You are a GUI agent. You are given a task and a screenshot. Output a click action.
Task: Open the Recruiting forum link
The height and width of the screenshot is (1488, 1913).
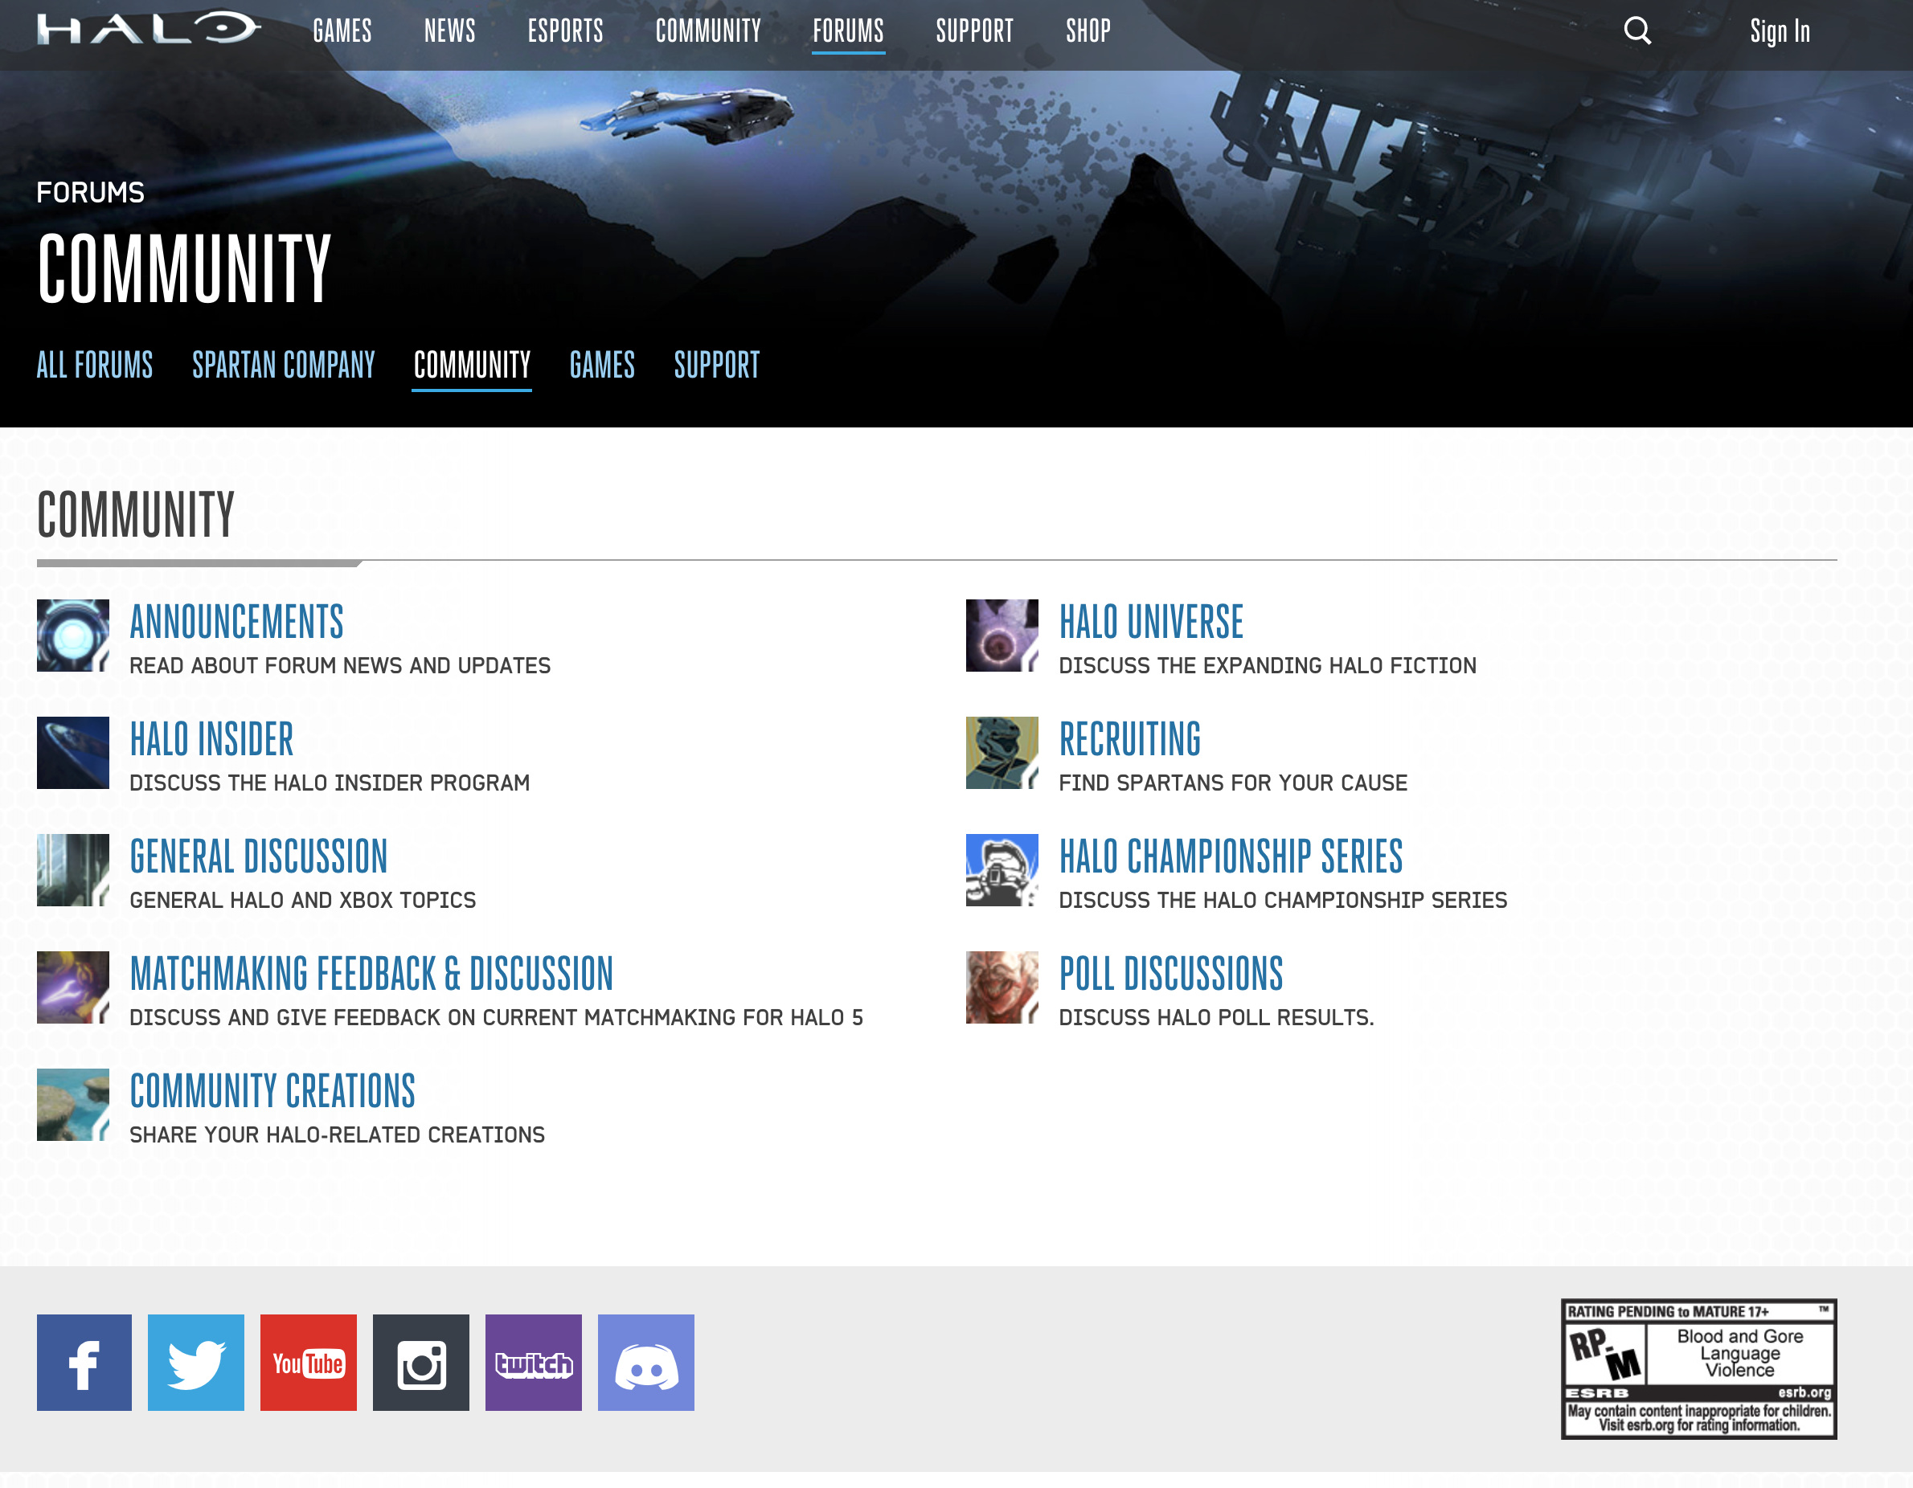click(1130, 739)
